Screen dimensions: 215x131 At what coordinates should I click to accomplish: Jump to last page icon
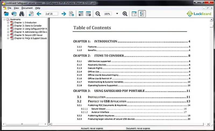[71, 14]
